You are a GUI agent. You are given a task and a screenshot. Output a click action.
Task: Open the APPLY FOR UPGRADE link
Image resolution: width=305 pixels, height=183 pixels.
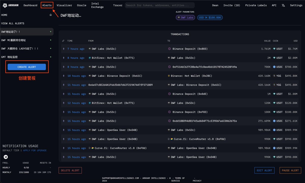tap(35, 150)
